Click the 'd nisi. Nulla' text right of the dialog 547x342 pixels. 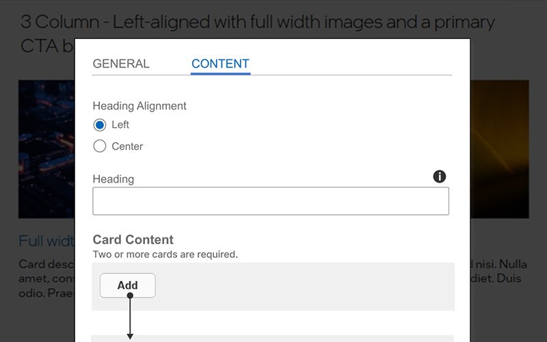tap(499, 264)
